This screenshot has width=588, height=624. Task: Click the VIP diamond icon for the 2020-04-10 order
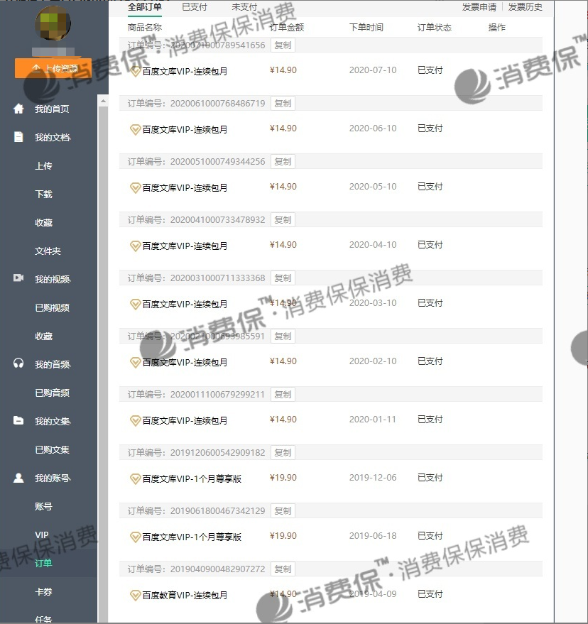click(x=136, y=246)
